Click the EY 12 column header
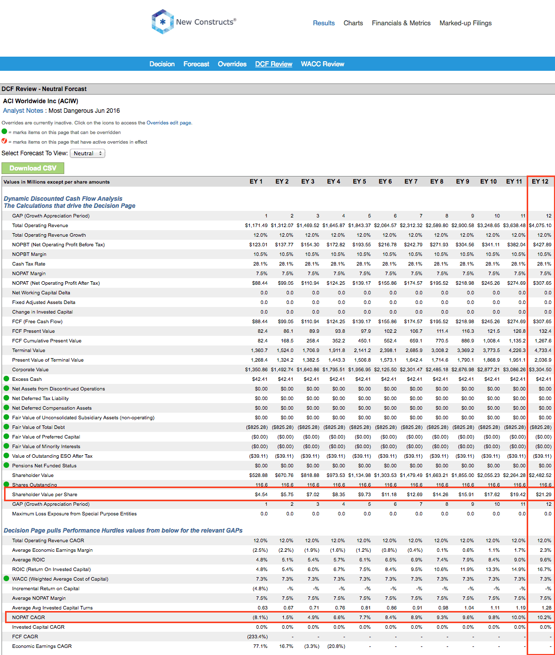Screen dimensions: 555x655 (x=540, y=182)
